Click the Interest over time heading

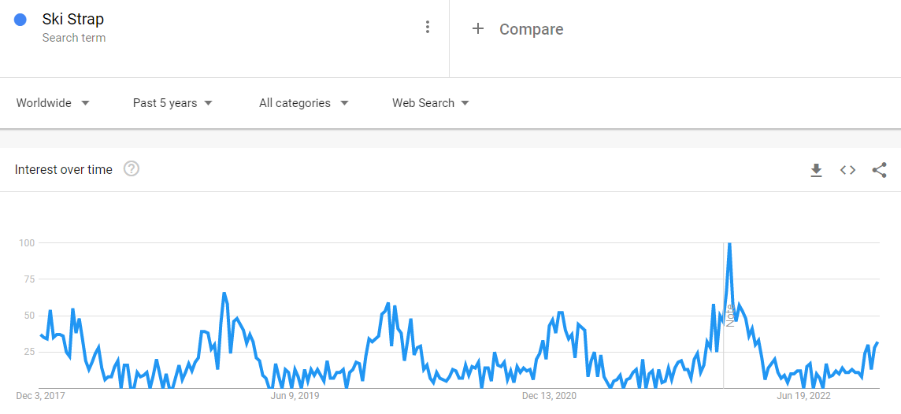[64, 169]
